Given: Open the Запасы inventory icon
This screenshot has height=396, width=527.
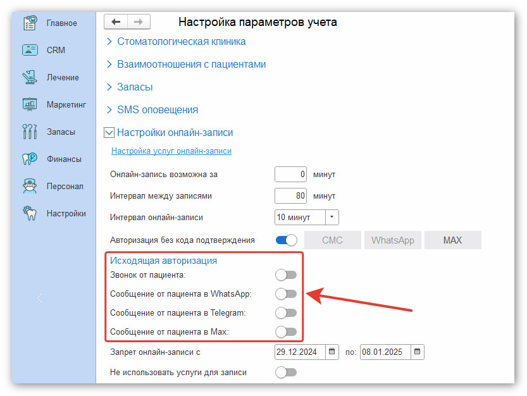Looking at the screenshot, I should pyautogui.click(x=30, y=132).
